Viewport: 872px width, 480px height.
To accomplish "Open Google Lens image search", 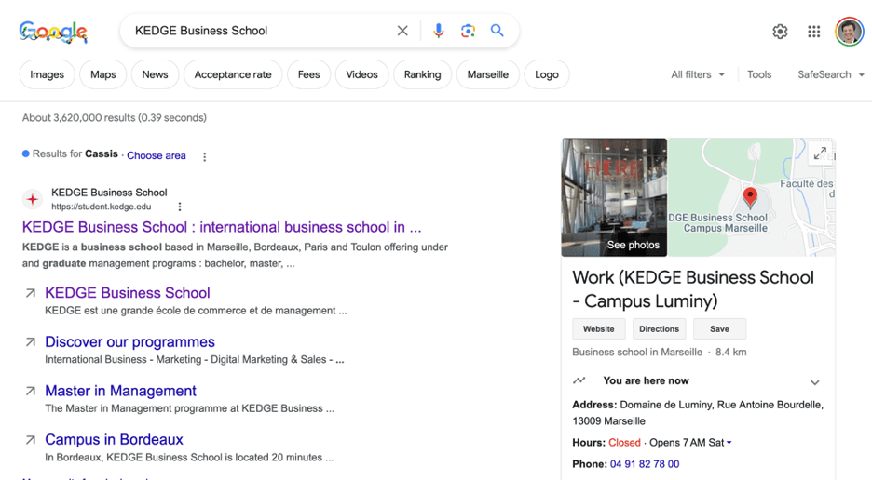I will pos(468,31).
